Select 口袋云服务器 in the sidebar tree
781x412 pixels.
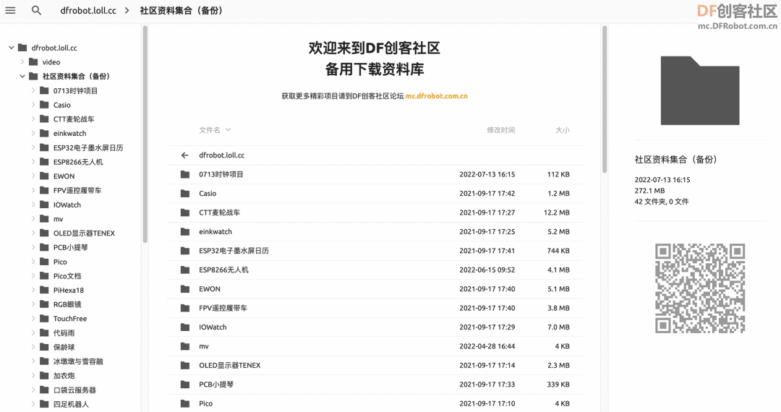click(x=74, y=390)
